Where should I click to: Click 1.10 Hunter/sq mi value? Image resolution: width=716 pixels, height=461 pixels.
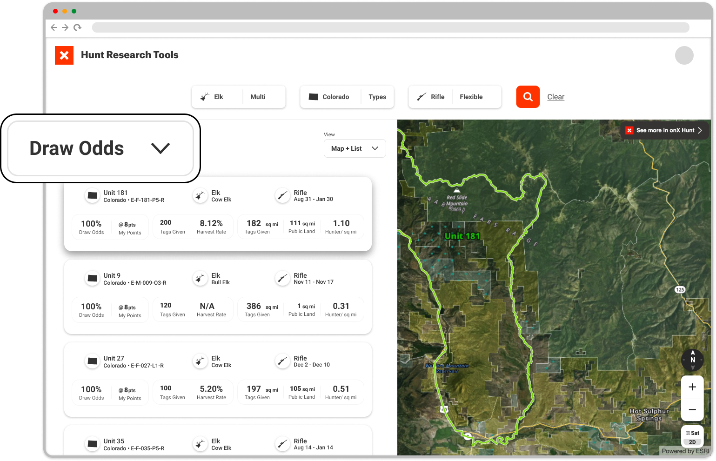coord(341,223)
